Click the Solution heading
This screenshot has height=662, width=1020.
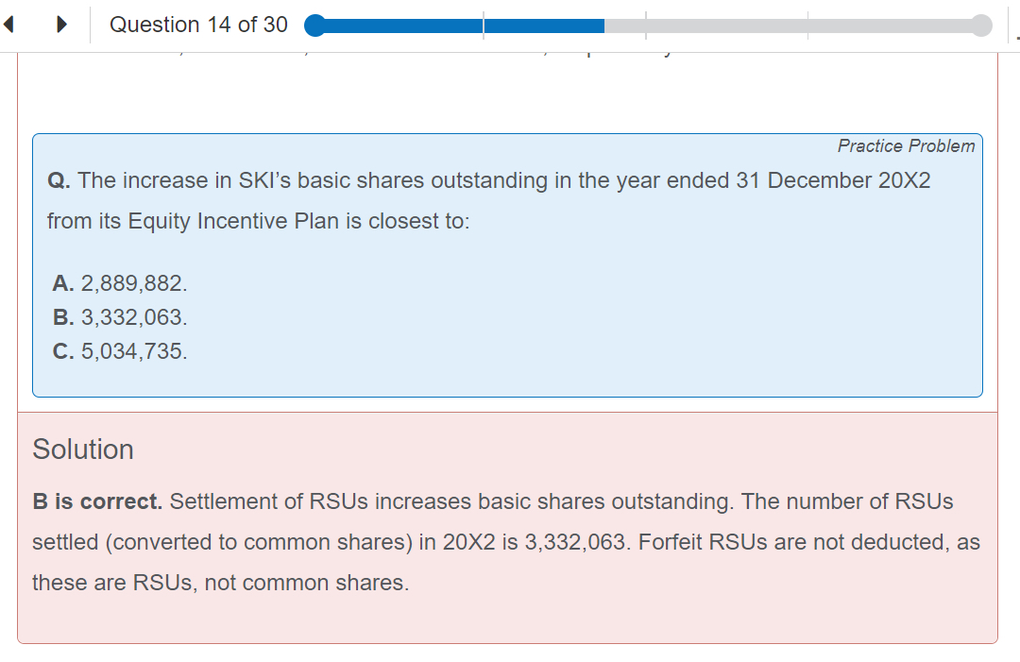click(83, 450)
